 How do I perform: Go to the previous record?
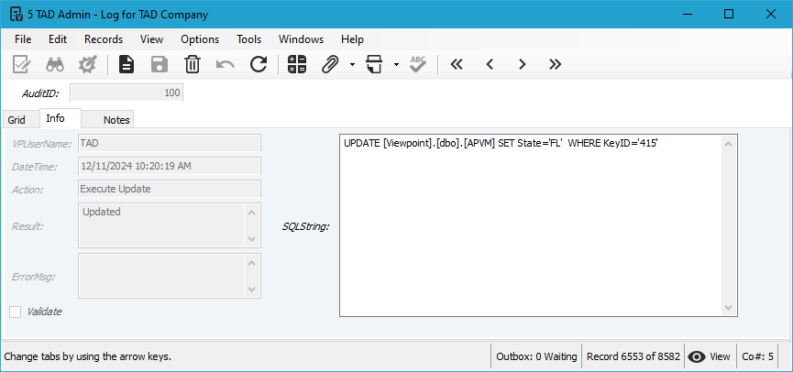tap(490, 64)
